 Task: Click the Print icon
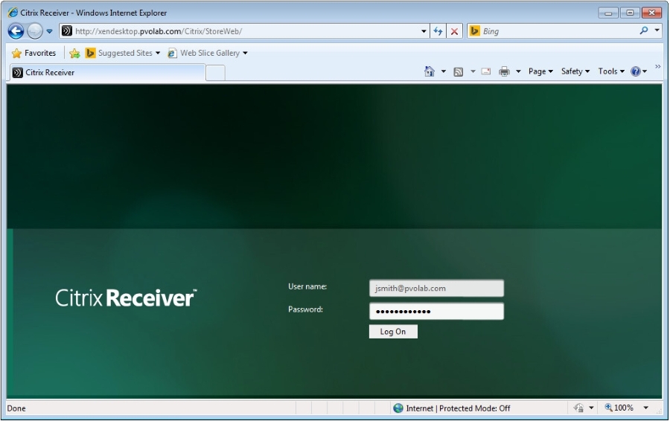504,71
